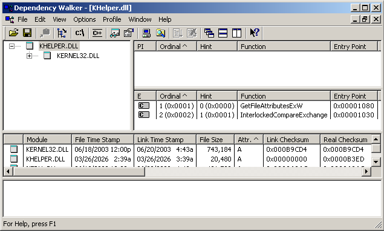This screenshot has height=231, width=384.
Task: Open the Window menu
Action: point(140,19)
